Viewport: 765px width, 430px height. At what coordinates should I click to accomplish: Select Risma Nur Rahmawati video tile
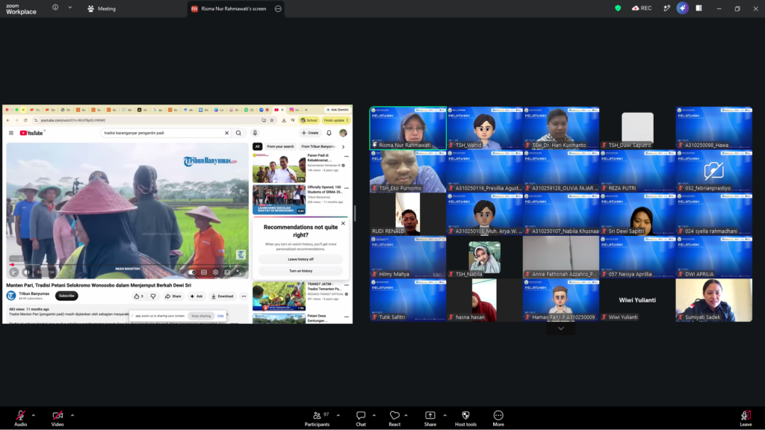point(408,128)
